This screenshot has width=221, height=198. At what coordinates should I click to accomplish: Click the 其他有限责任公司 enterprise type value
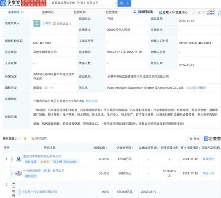point(45,52)
